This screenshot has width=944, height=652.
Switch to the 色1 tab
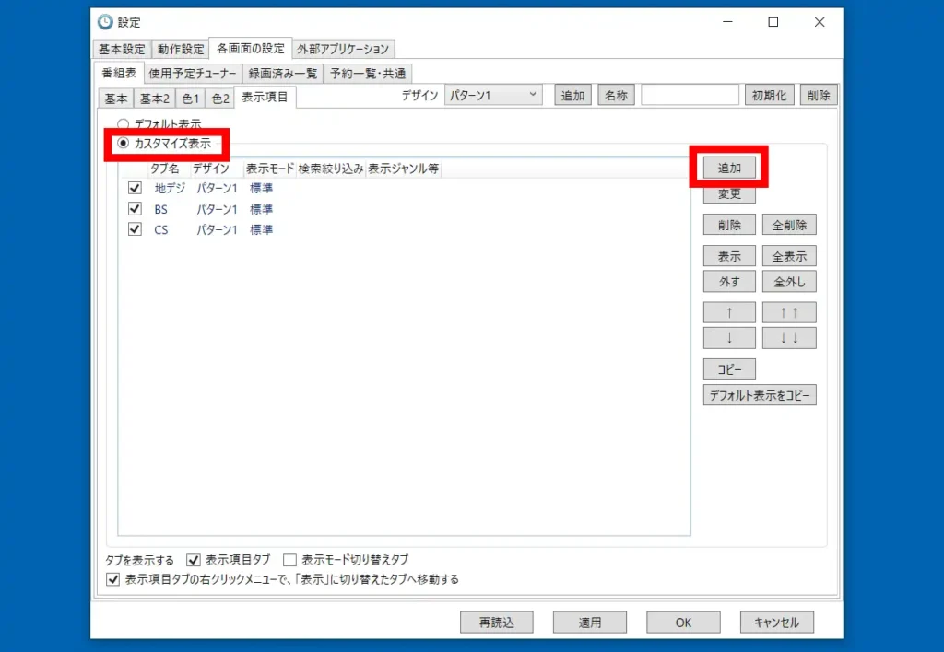pyautogui.click(x=190, y=98)
